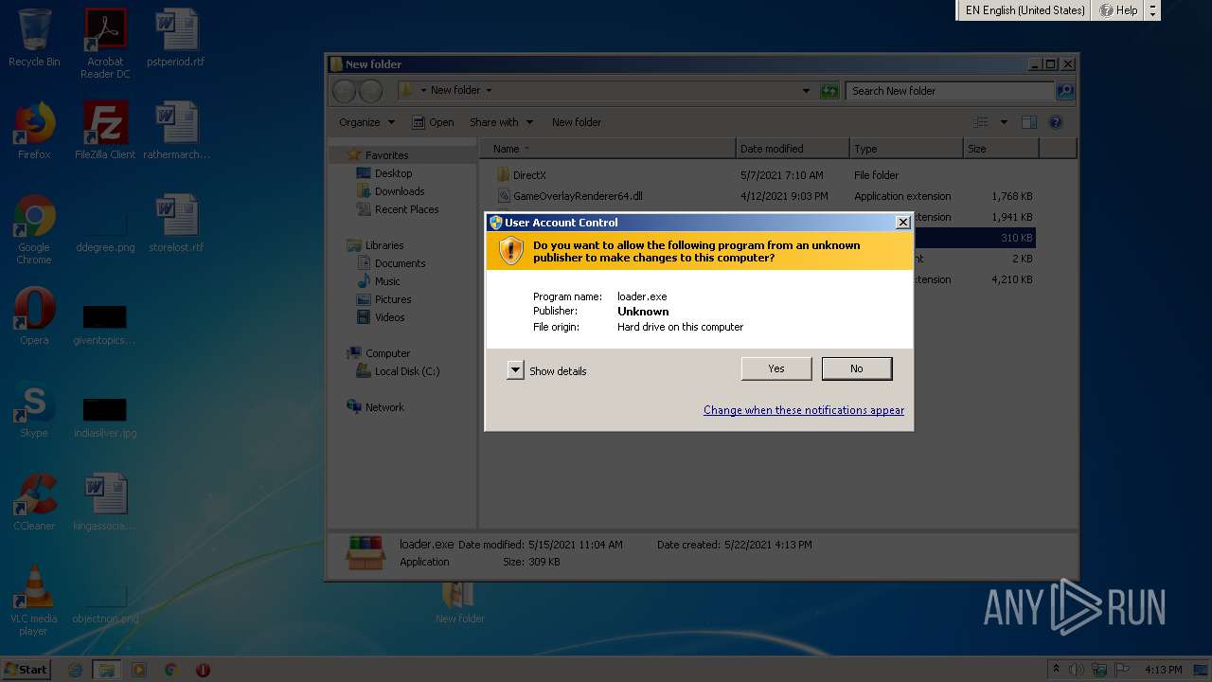Select rathermarch document on desktop
Screen dimensions: 1212x682
(176, 131)
